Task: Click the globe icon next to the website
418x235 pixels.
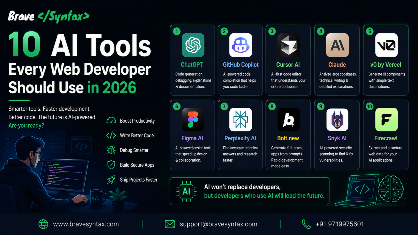Action: click(x=43, y=224)
